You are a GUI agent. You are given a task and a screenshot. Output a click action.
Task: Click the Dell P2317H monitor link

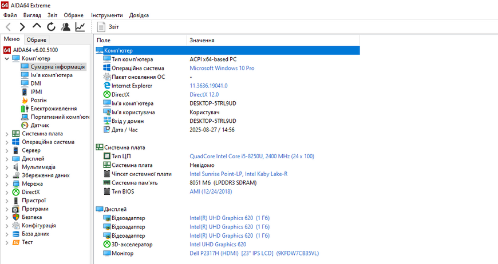[254, 253]
